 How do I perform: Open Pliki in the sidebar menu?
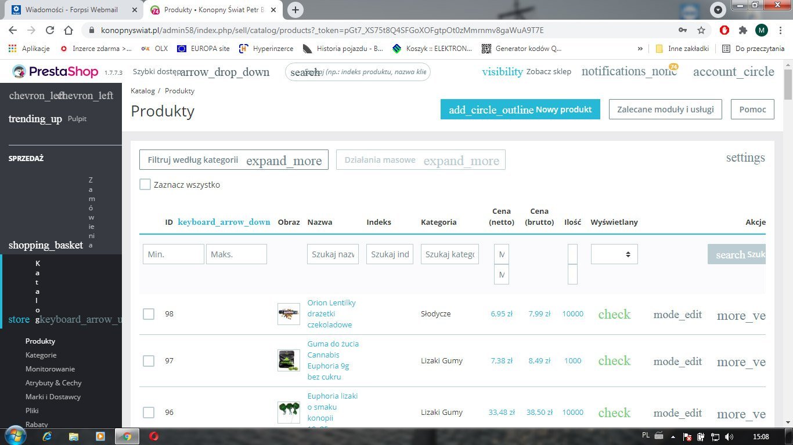click(32, 410)
